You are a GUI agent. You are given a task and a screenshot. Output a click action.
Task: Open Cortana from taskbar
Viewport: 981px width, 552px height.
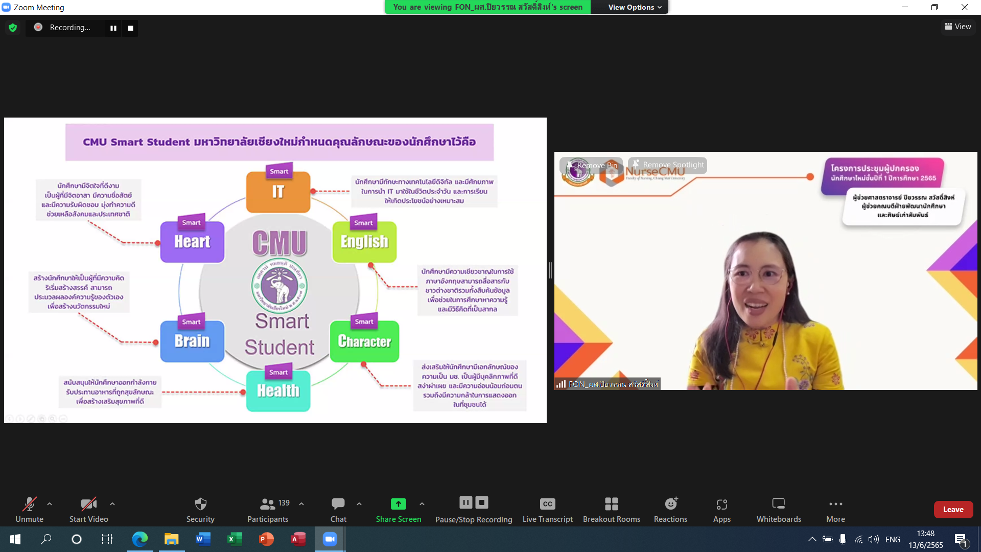point(77,539)
